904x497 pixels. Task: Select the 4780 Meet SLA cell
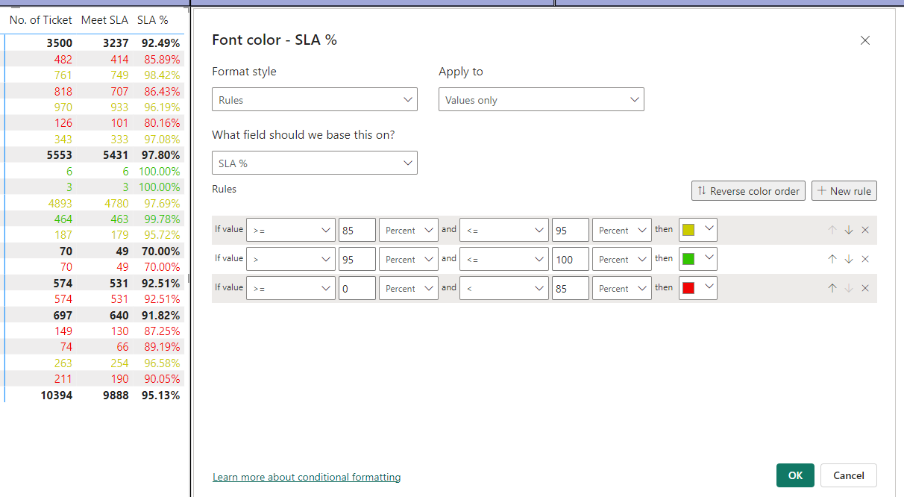pos(116,203)
